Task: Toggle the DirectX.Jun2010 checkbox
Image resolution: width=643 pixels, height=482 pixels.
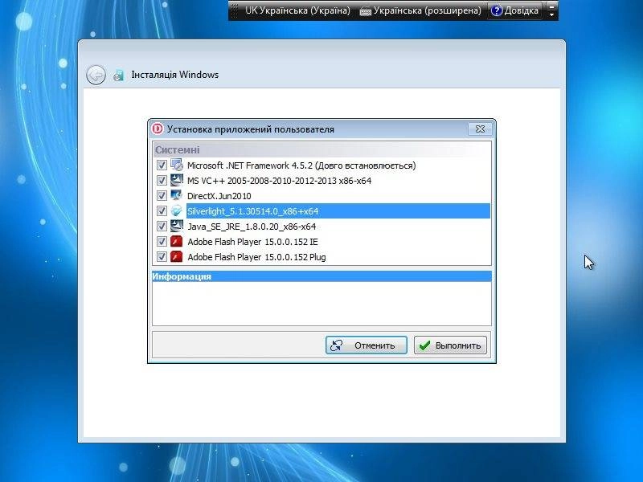Action: click(162, 195)
